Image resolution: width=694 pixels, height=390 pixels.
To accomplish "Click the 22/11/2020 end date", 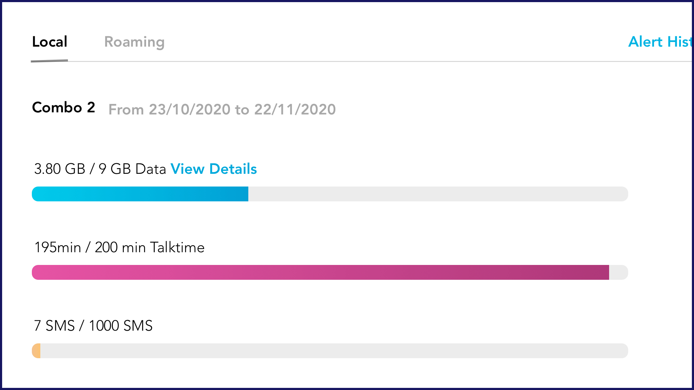I will [x=295, y=110].
